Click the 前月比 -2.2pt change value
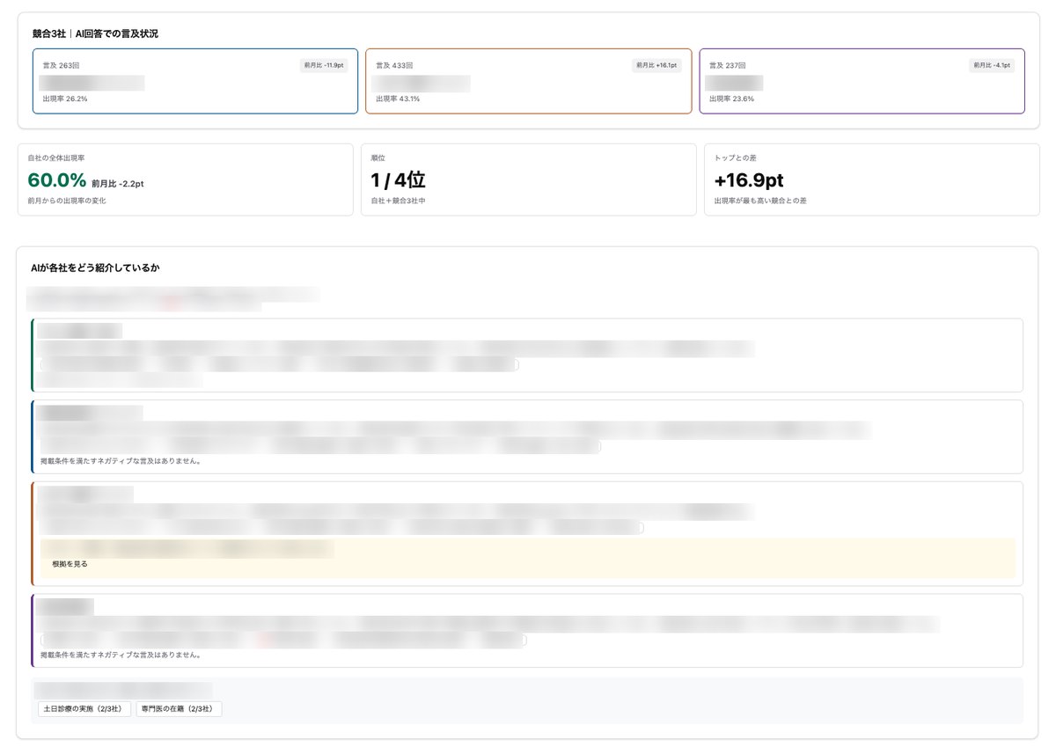 coord(118,184)
